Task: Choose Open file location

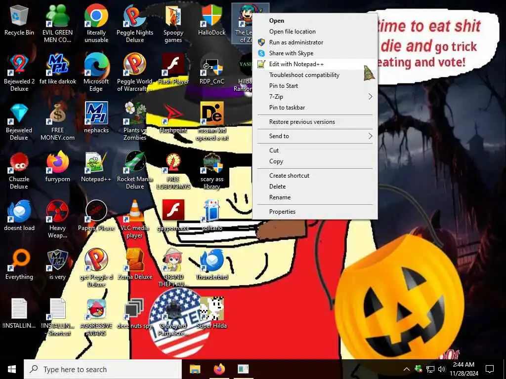Action: tap(315, 32)
